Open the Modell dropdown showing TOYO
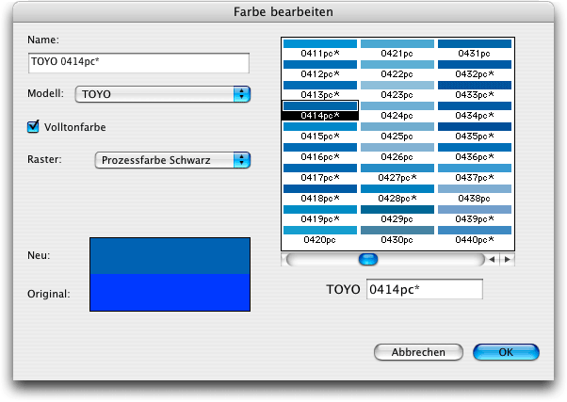This screenshot has height=402, width=567. tap(163, 94)
